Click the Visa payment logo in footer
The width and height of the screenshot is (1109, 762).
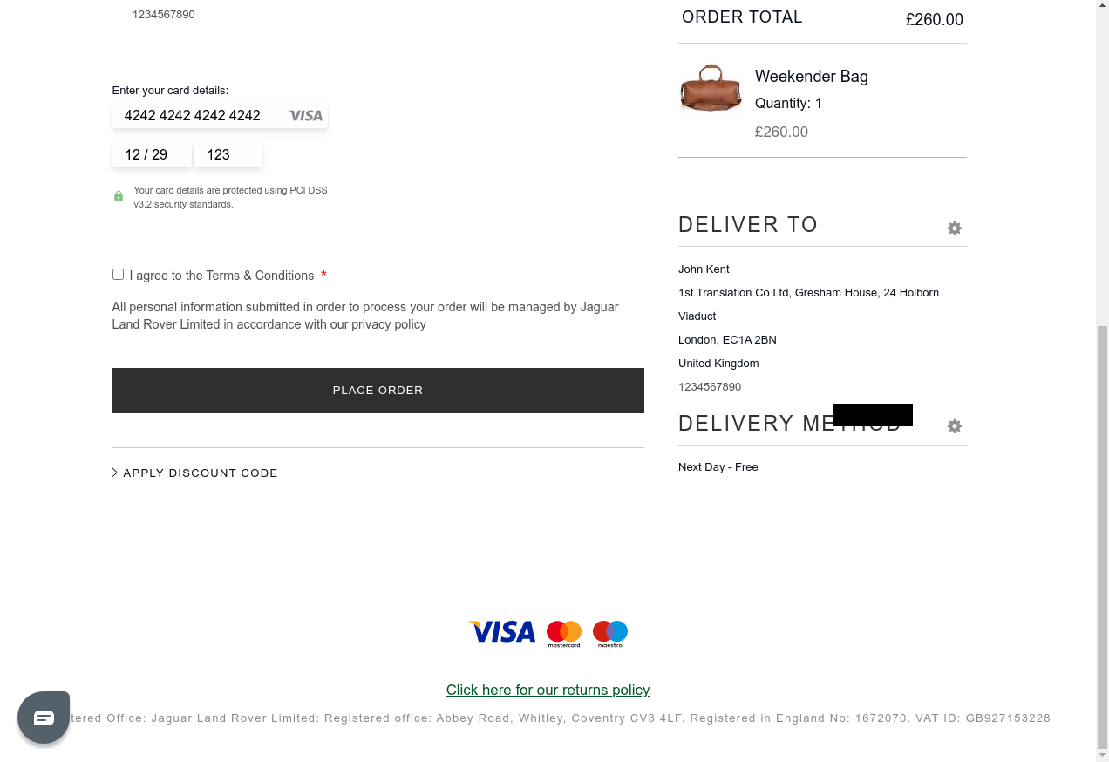click(x=502, y=632)
